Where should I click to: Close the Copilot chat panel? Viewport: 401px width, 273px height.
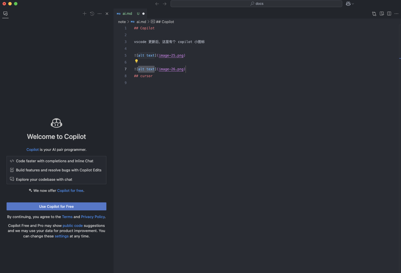(x=107, y=14)
